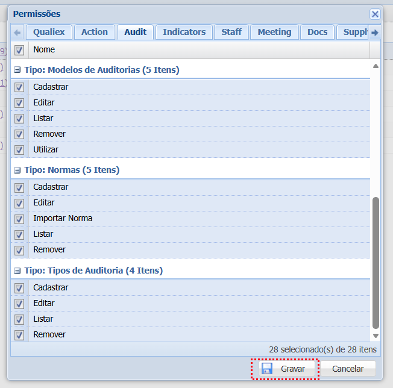Click the floppy disk icon on Gravar
This screenshot has width=393, height=388.
(266, 369)
